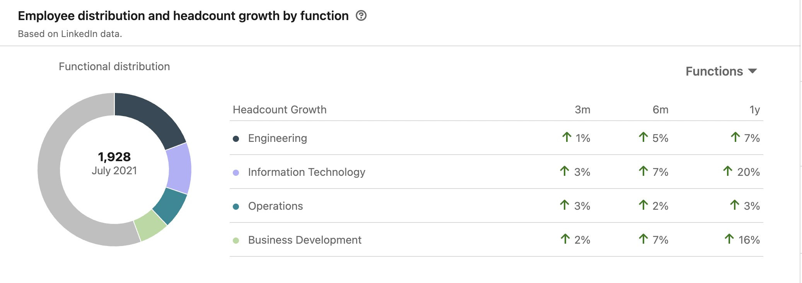The width and height of the screenshot is (802, 283).
Task: Click the Information Technology row label
Action: click(x=307, y=172)
